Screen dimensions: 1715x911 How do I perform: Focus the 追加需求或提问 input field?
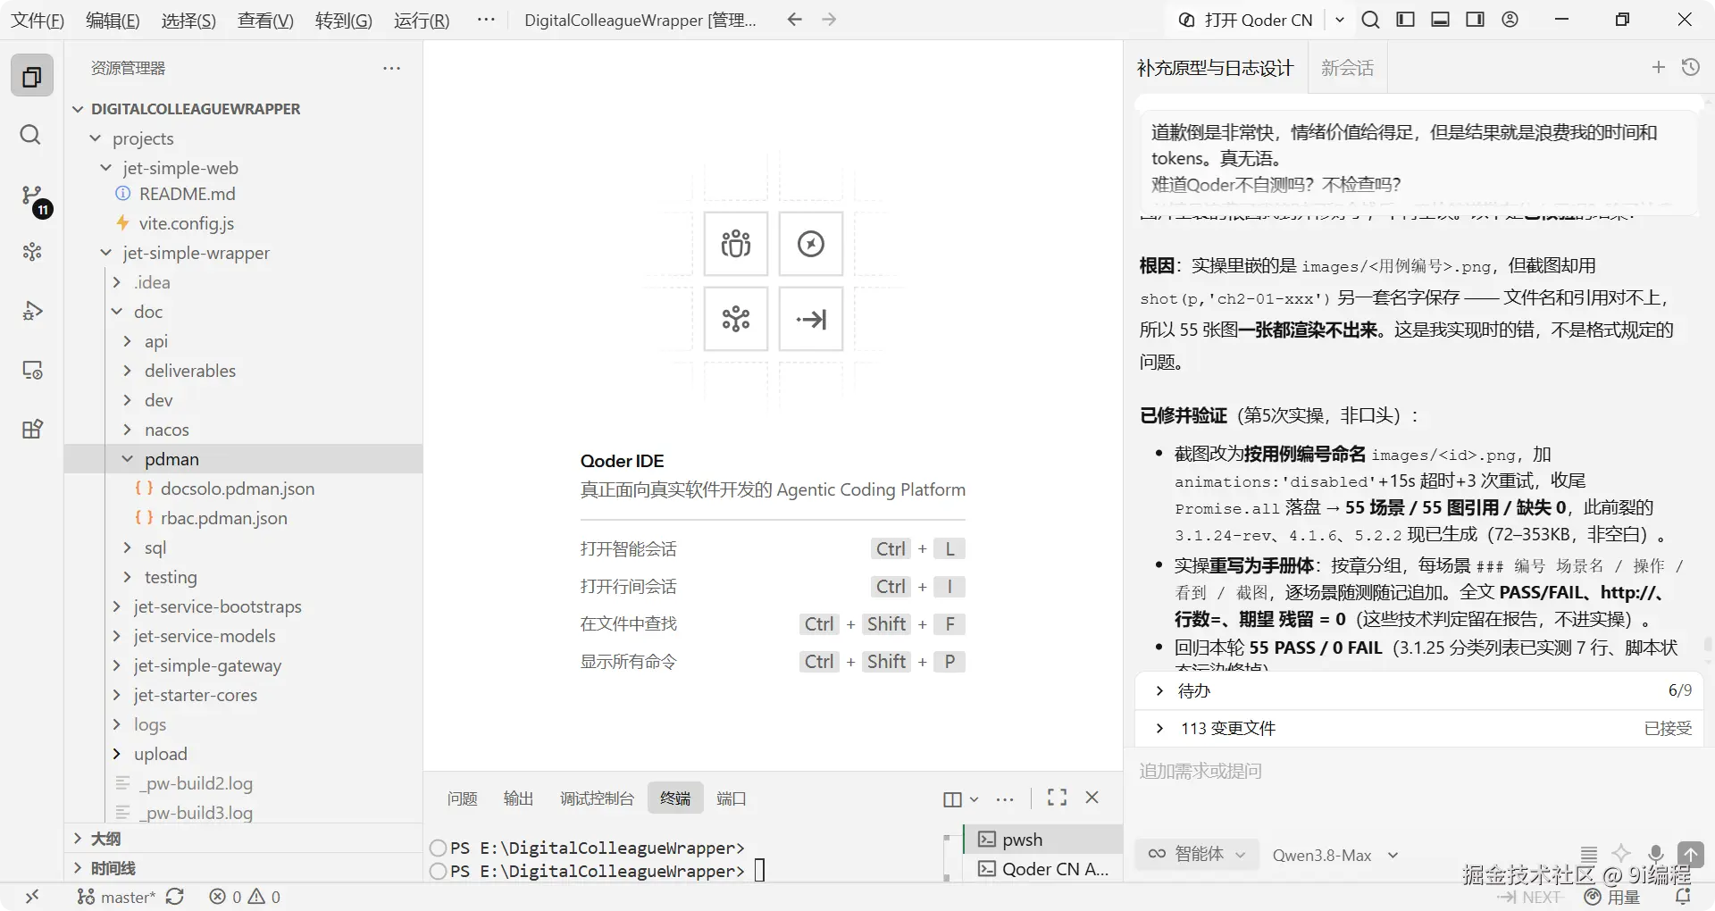click(1418, 772)
